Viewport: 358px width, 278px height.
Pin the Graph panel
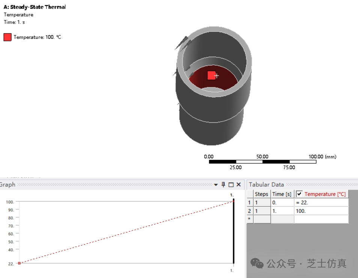click(x=223, y=185)
